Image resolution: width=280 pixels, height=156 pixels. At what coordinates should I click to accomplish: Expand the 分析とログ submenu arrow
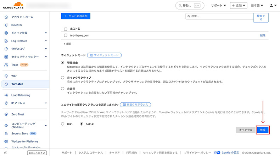pos(46,49)
